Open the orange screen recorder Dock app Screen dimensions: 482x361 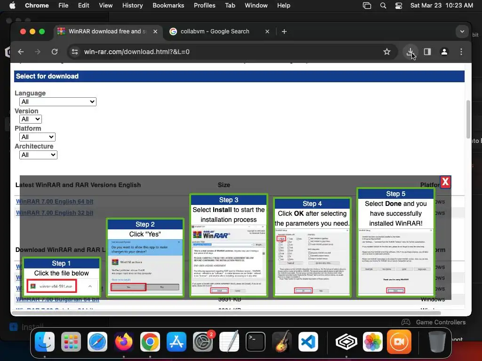pyautogui.click(x=399, y=342)
